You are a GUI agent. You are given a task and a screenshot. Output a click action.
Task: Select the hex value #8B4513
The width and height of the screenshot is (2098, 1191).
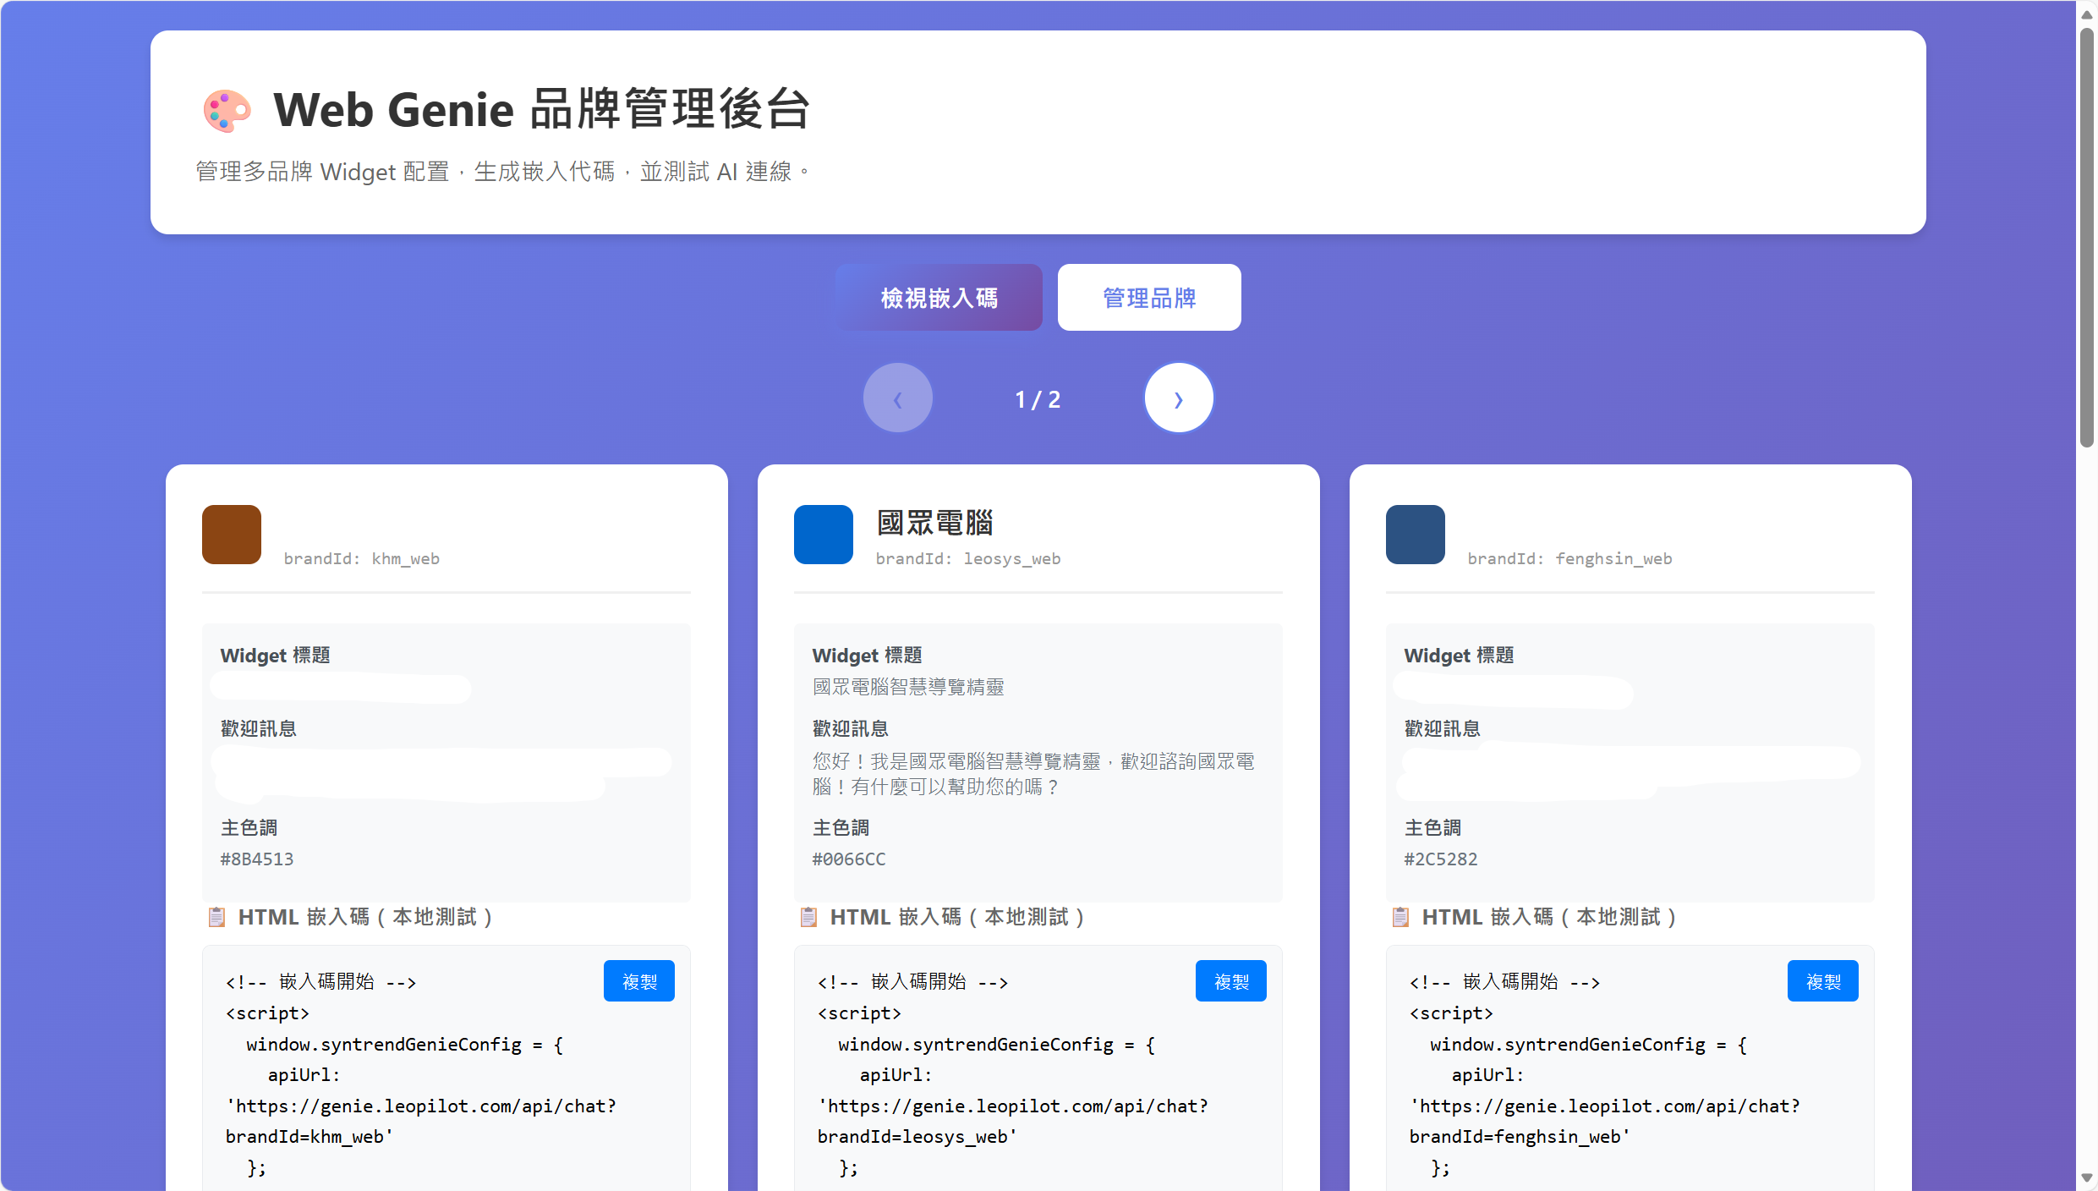coord(257,859)
